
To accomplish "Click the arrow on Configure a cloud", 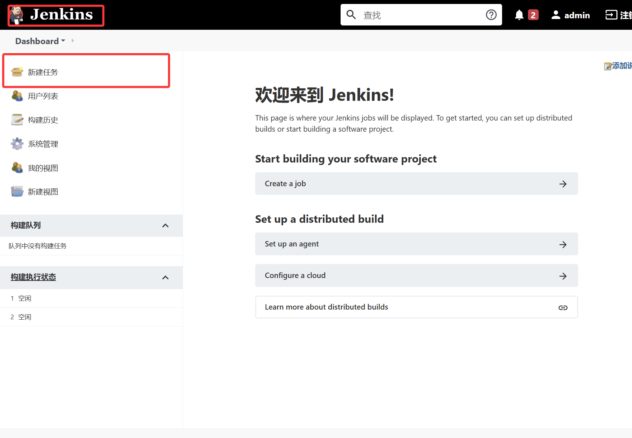I will (x=563, y=276).
